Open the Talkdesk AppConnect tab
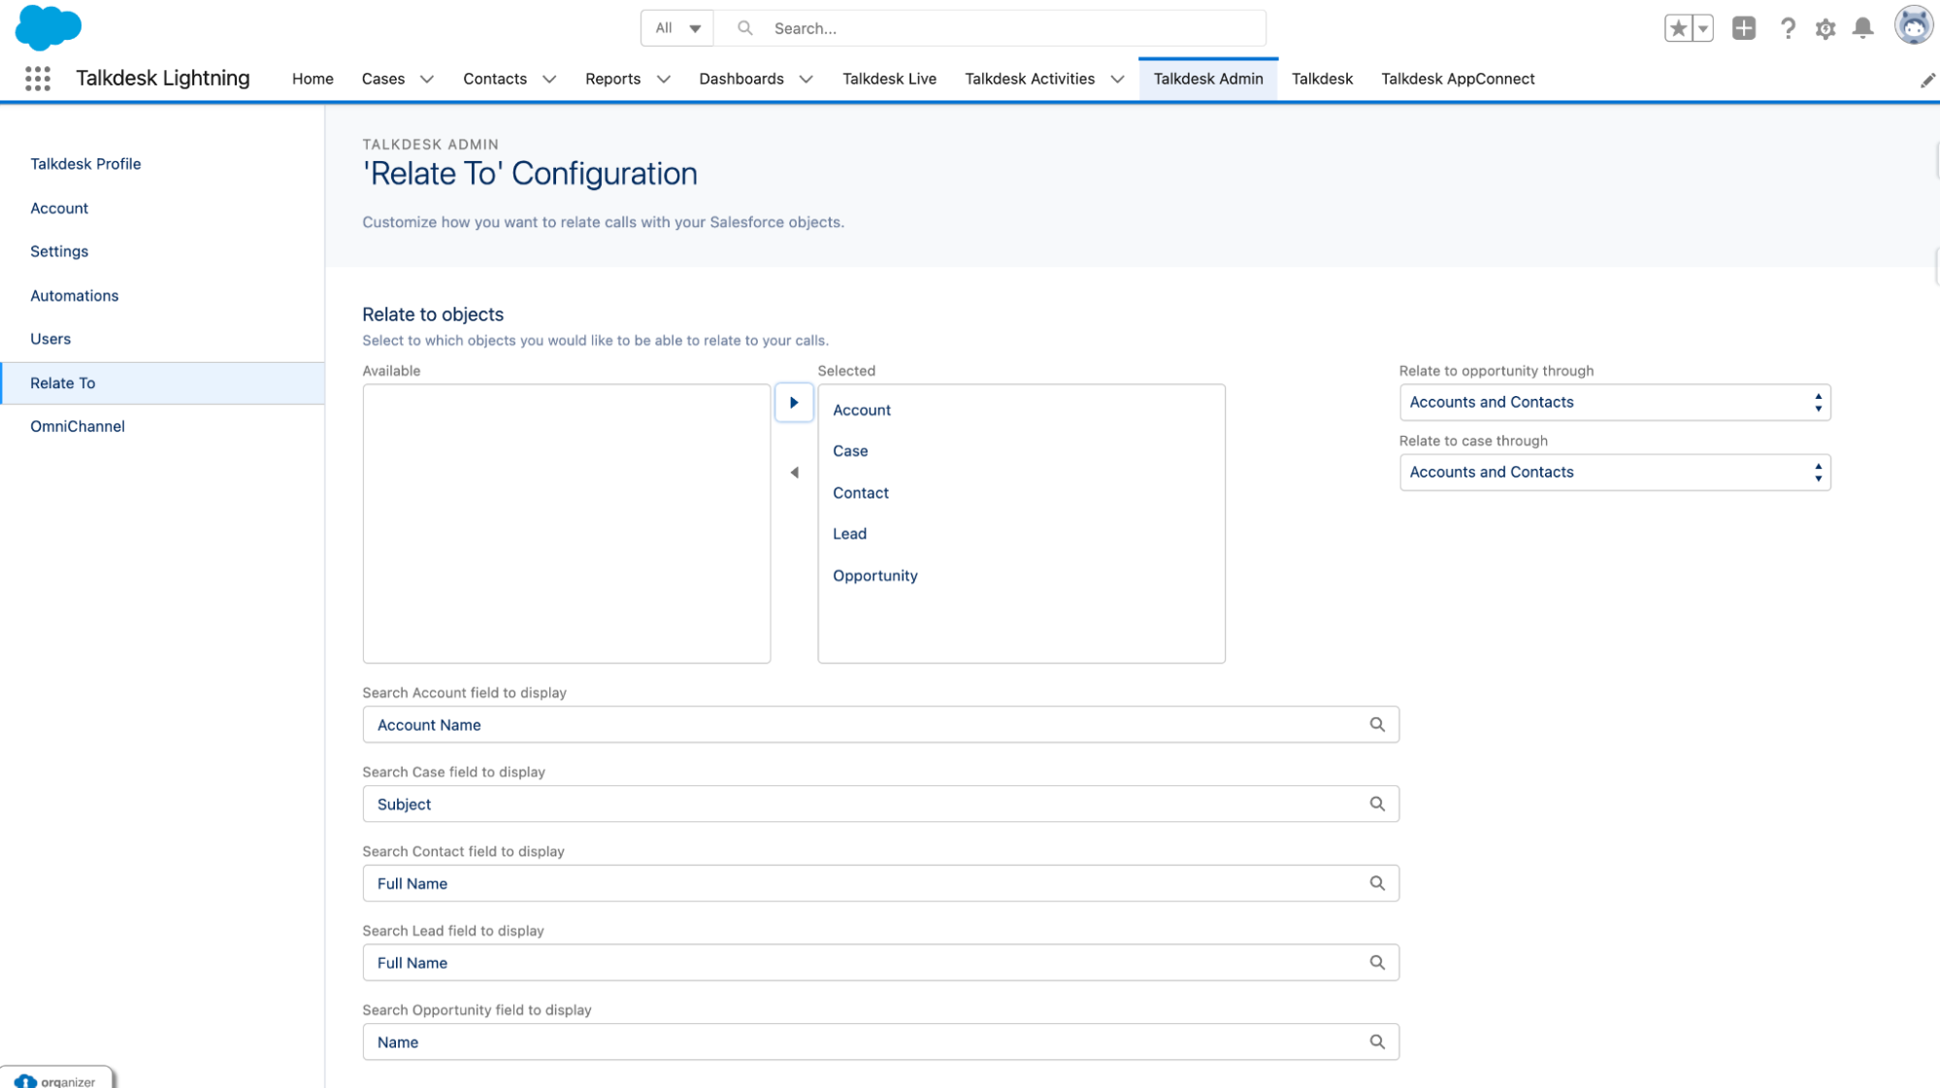Image resolution: width=1940 pixels, height=1088 pixels. point(1458,80)
